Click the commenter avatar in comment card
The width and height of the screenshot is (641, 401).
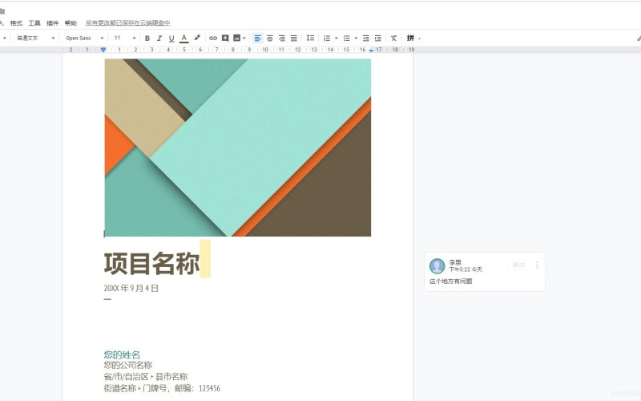click(x=437, y=266)
